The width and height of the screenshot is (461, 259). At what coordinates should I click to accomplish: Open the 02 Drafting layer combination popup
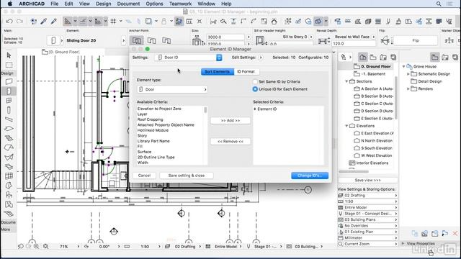(368, 195)
